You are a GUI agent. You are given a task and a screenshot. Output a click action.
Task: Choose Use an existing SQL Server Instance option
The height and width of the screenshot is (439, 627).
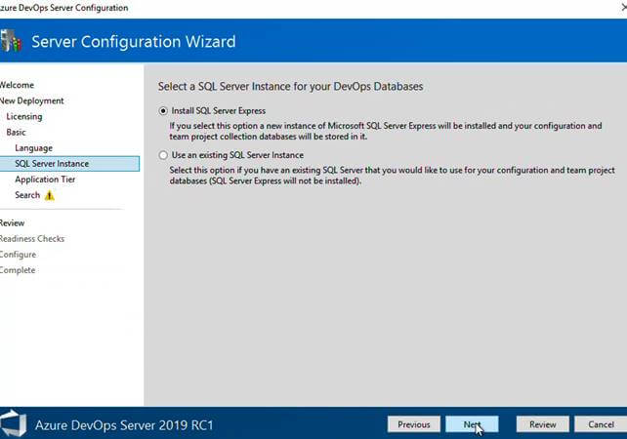coord(163,155)
